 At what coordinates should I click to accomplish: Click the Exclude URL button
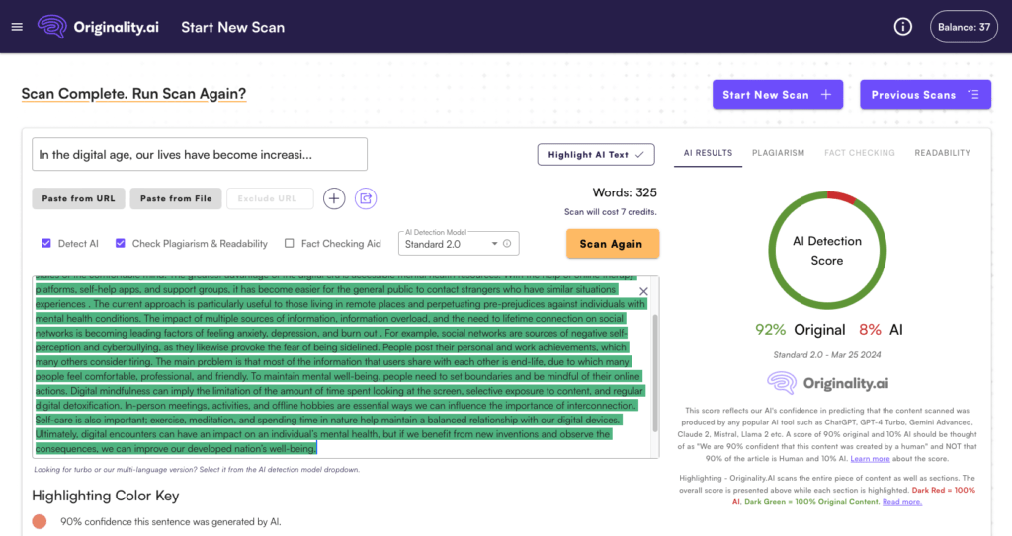[x=270, y=198]
